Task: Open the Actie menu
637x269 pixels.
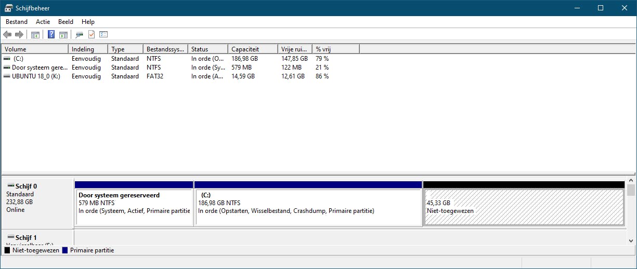Action: coord(43,22)
